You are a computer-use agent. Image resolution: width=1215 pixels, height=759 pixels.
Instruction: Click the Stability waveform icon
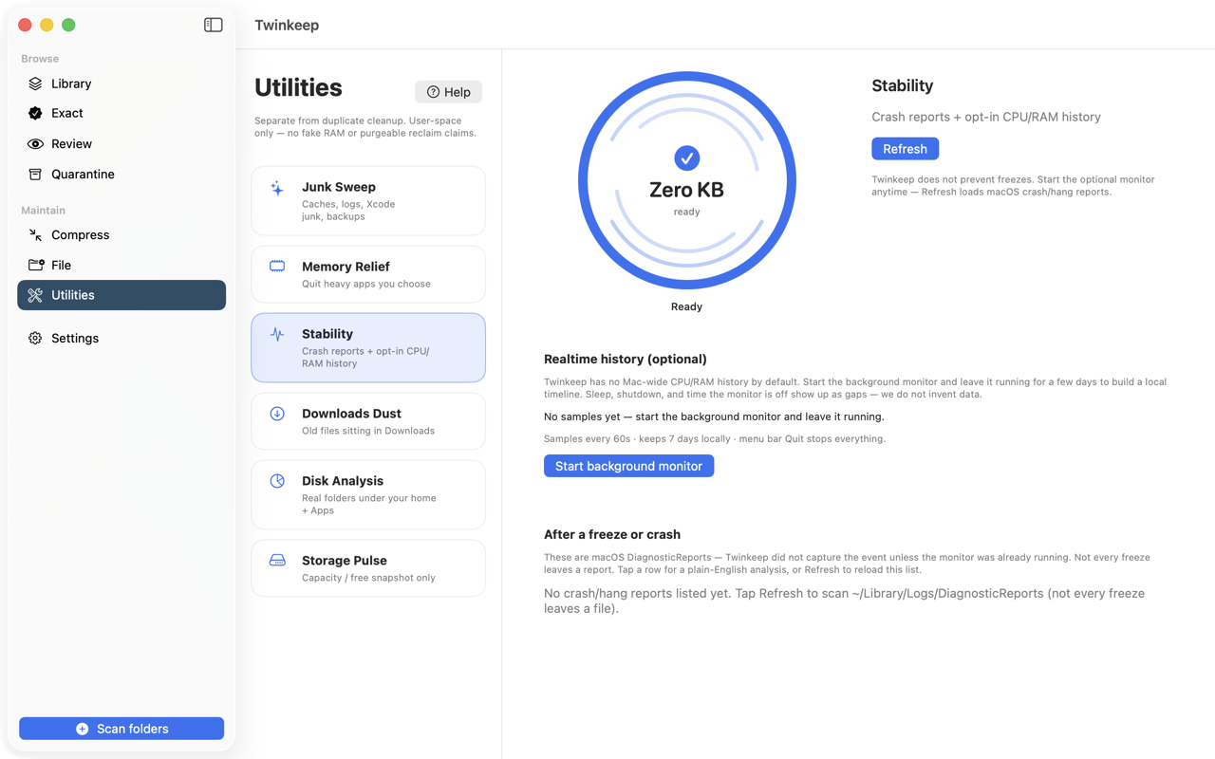[x=277, y=334]
